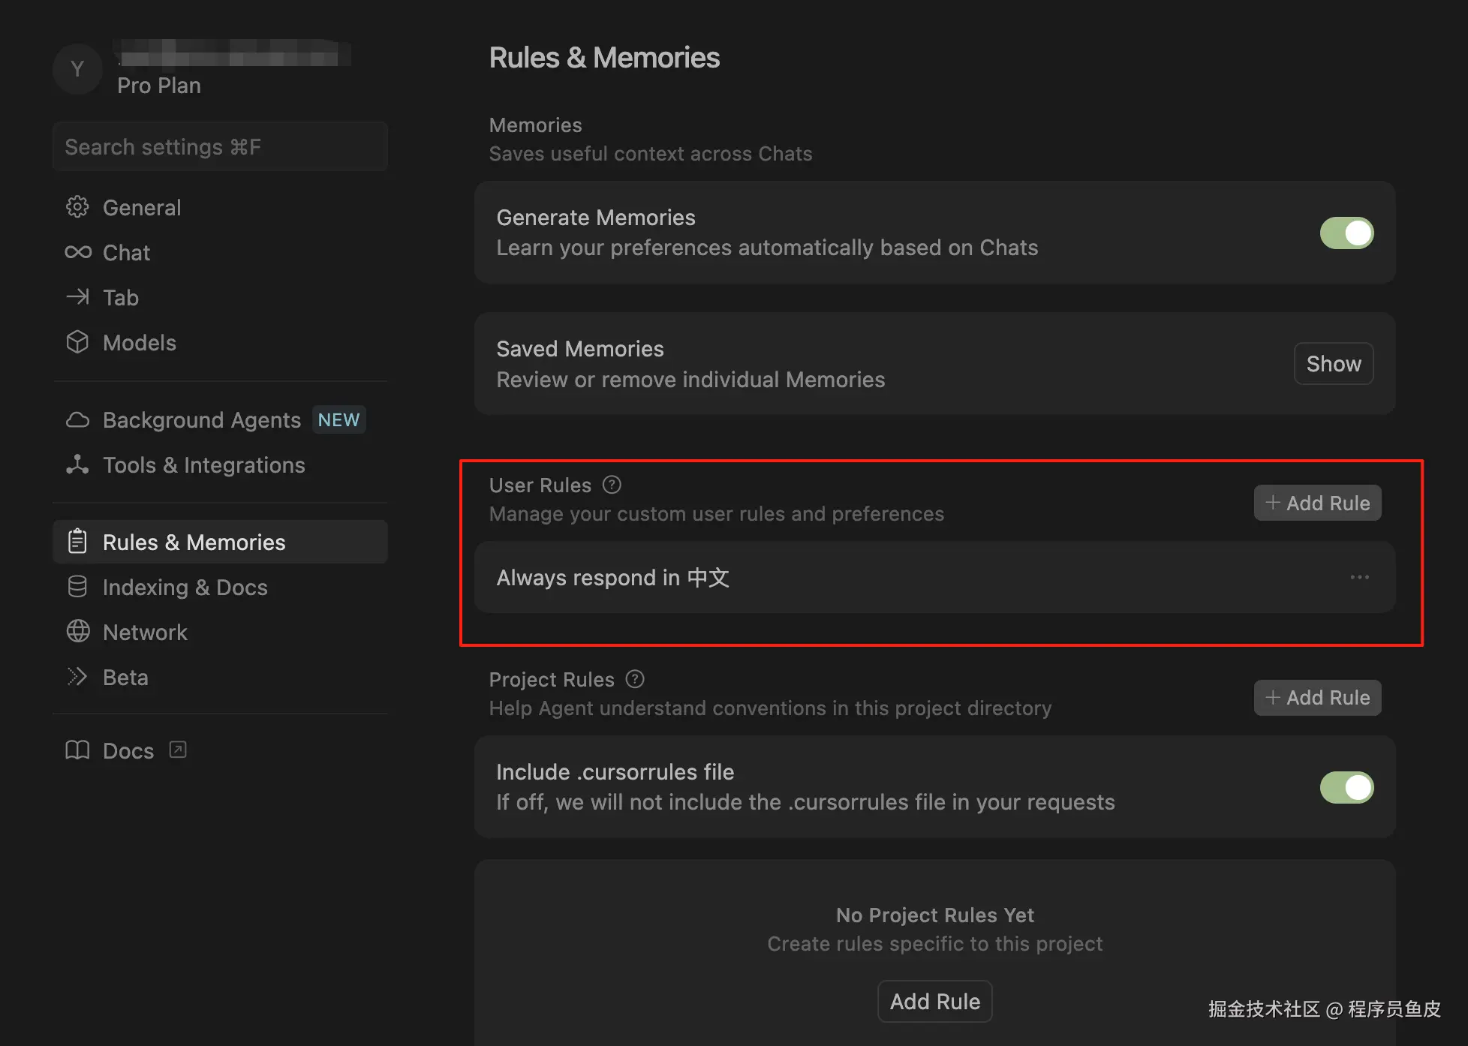The image size is (1468, 1046).
Task: Focus the Search settings field
Action: (x=220, y=147)
